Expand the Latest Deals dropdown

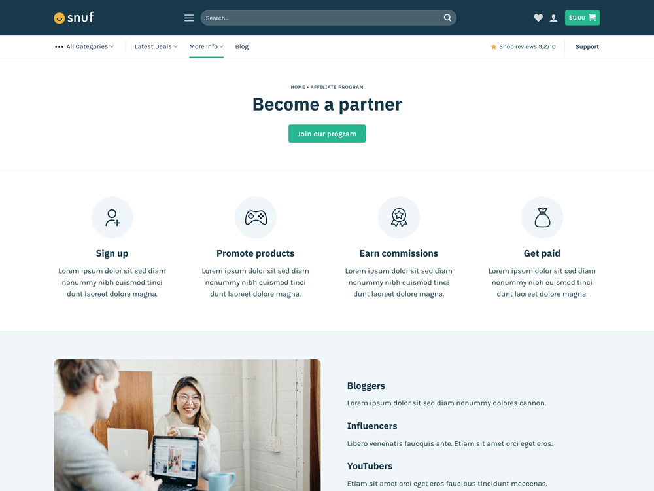click(x=156, y=46)
